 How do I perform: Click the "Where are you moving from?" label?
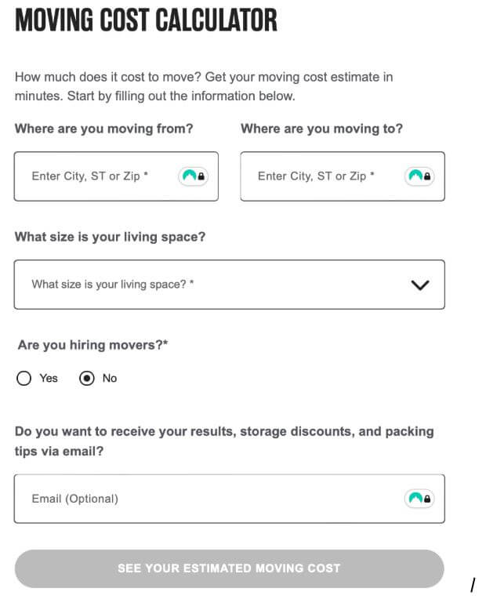tap(103, 129)
